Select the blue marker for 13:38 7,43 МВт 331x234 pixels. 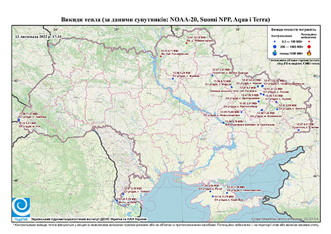tap(264, 95)
